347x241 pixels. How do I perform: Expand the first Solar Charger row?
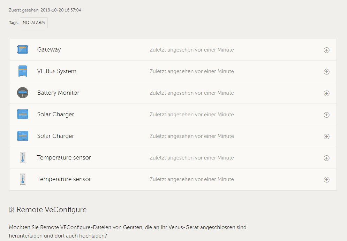(326, 115)
